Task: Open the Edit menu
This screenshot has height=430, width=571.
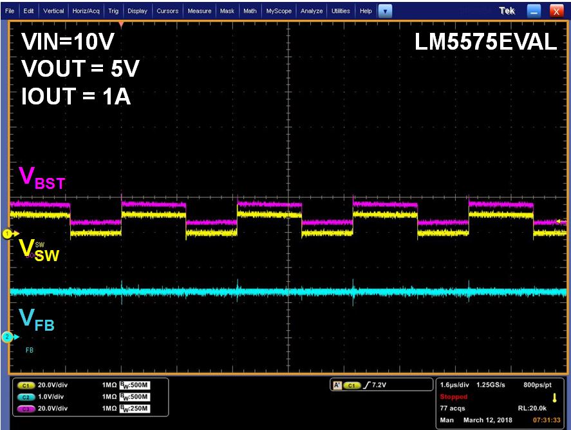Action: tap(28, 11)
